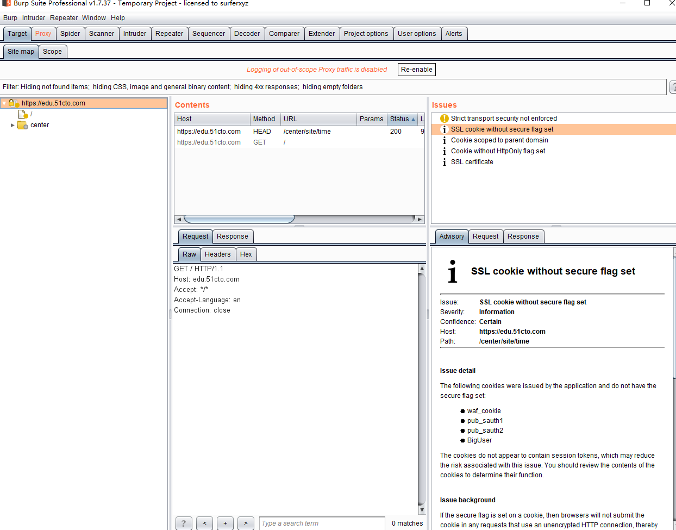Click info icon of SSL cookie without secure flag

(445, 129)
